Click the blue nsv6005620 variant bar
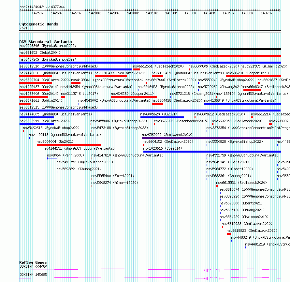This screenshot has height=282, width=290. (x=162, y=117)
